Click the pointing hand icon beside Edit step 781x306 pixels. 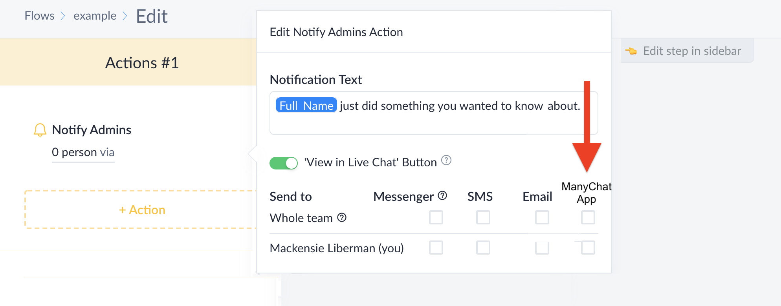631,51
